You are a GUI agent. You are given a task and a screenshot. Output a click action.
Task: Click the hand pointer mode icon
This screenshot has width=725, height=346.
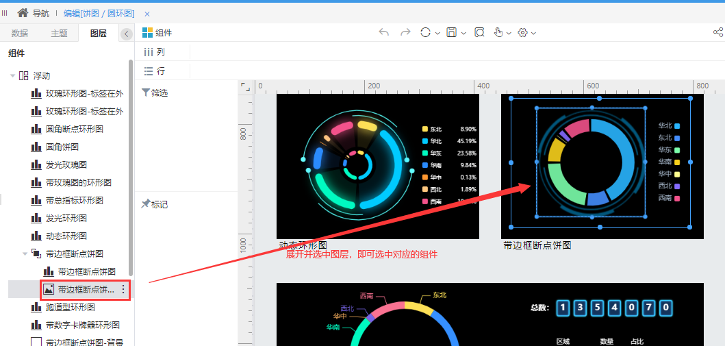click(498, 32)
